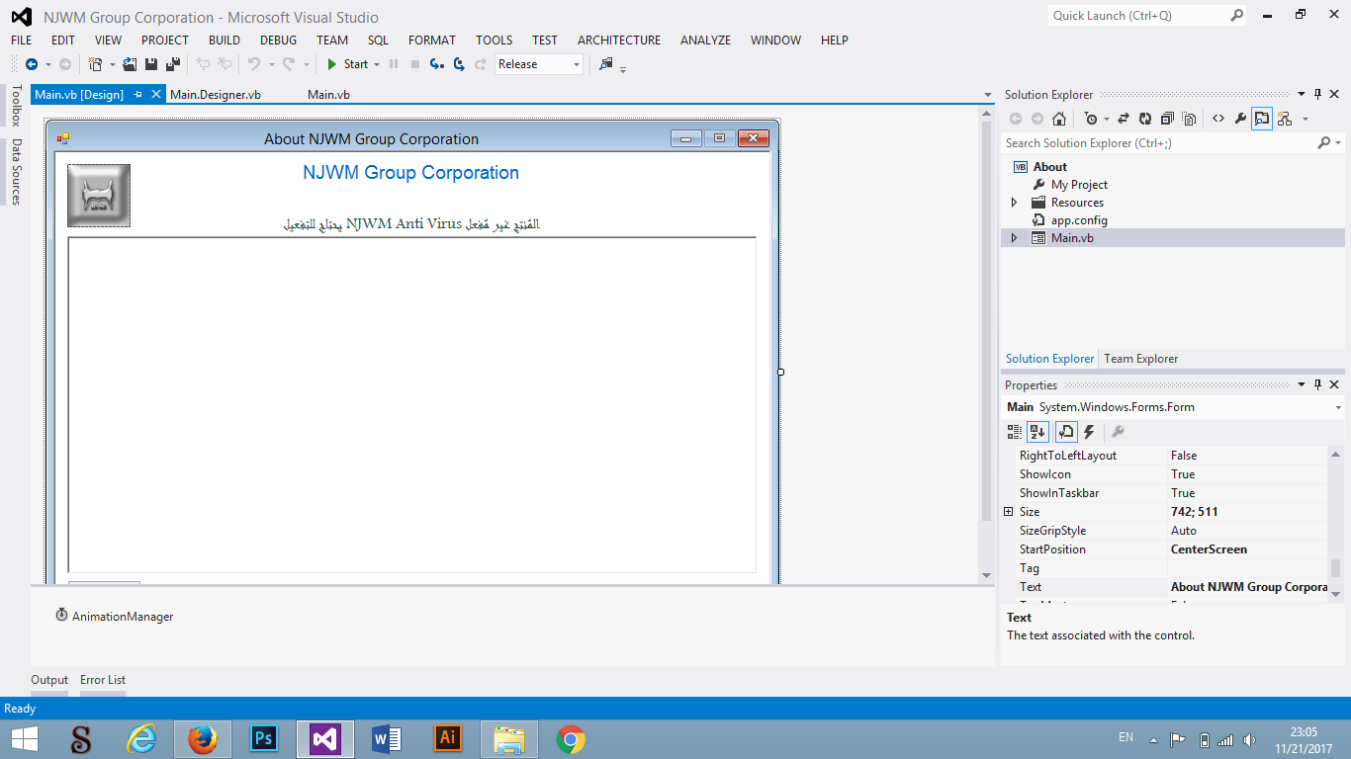
Task: Click the View Class Diagram icon
Action: pos(1285,119)
